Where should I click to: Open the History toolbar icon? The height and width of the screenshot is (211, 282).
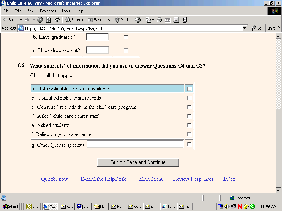tap(138, 20)
